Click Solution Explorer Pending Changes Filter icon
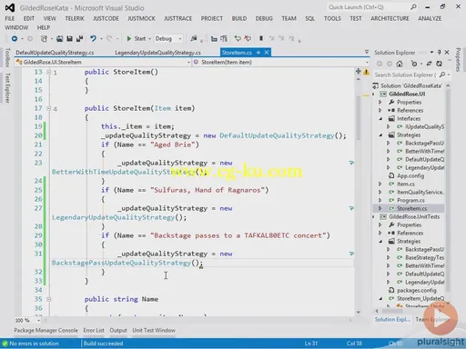The image size is (466, 349). coord(414,64)
